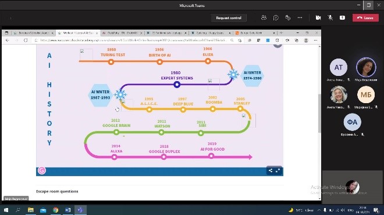Screen dimensions: 384x215
Task: Toggle the camera in Teams toolbar
Action: point(318,17)
